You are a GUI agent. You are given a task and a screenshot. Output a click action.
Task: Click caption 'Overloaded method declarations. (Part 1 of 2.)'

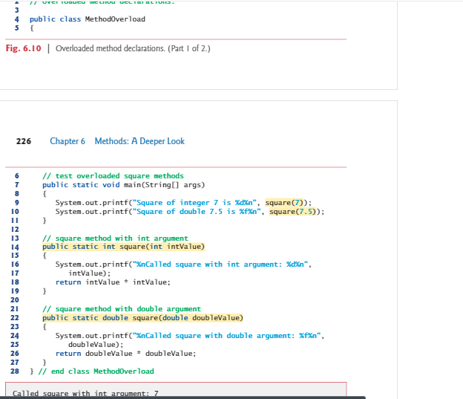tap(133, 48)
